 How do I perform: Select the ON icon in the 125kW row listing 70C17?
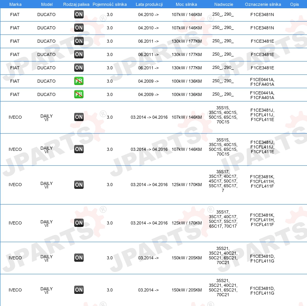(79, 223)
